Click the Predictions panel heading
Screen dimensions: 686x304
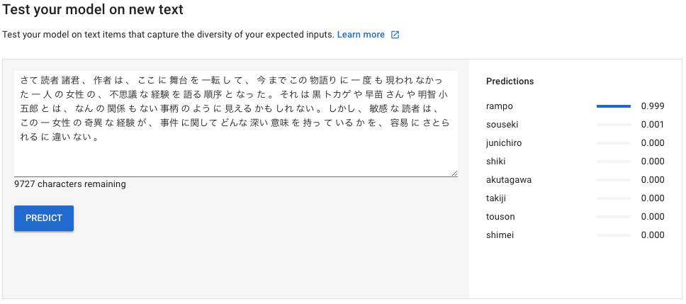(x=510, y=81)
